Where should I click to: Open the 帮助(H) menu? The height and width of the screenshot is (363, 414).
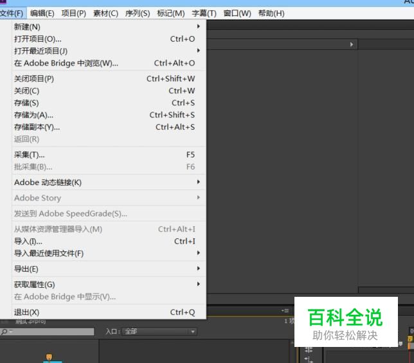point(271,13)
